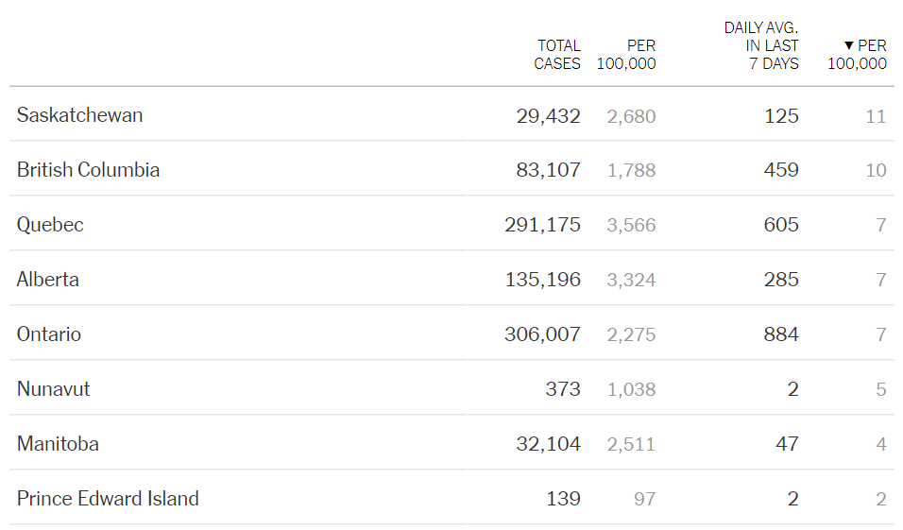Click Nunavut in the region list
The height and width of the screenshot is (530, 903).
coord(54,389)
